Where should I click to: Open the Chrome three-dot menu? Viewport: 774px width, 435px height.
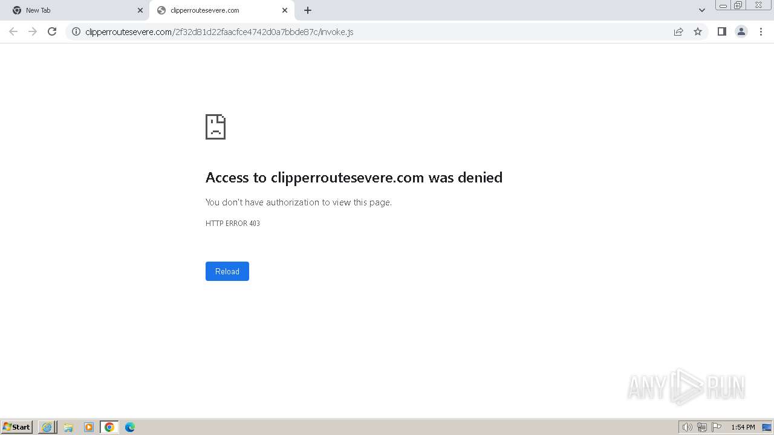761,31
